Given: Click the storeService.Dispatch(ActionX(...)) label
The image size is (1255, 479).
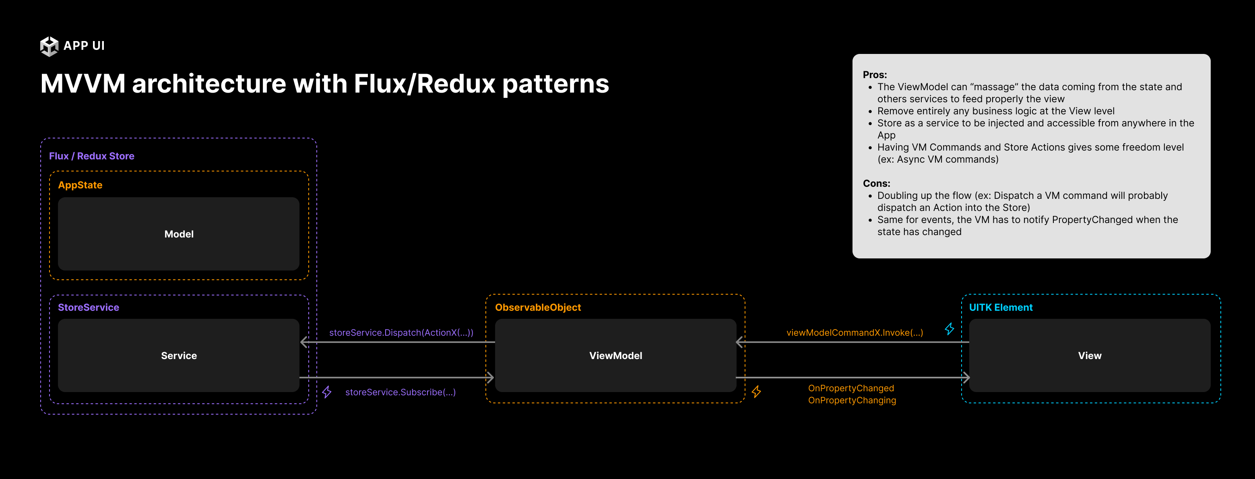Looking at the screenshot, I should pos(401,332).
